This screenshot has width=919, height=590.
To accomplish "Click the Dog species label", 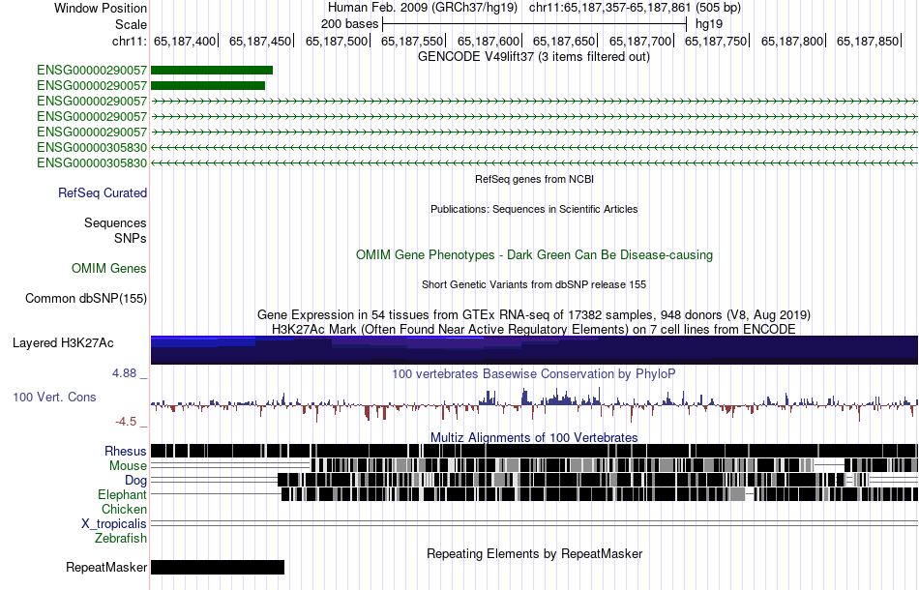I will [x=136, y=481].
